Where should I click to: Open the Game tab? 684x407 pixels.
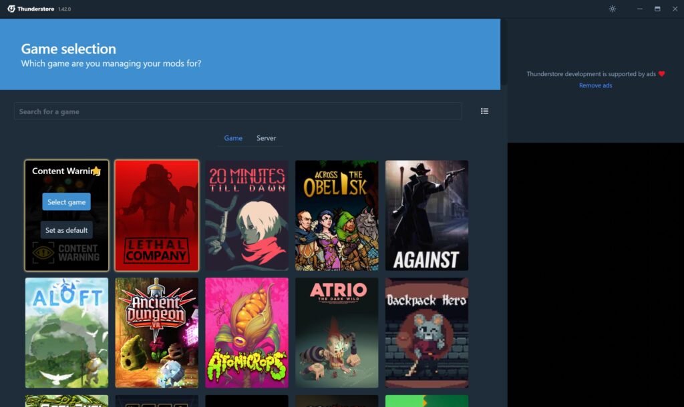click(233, 138)
